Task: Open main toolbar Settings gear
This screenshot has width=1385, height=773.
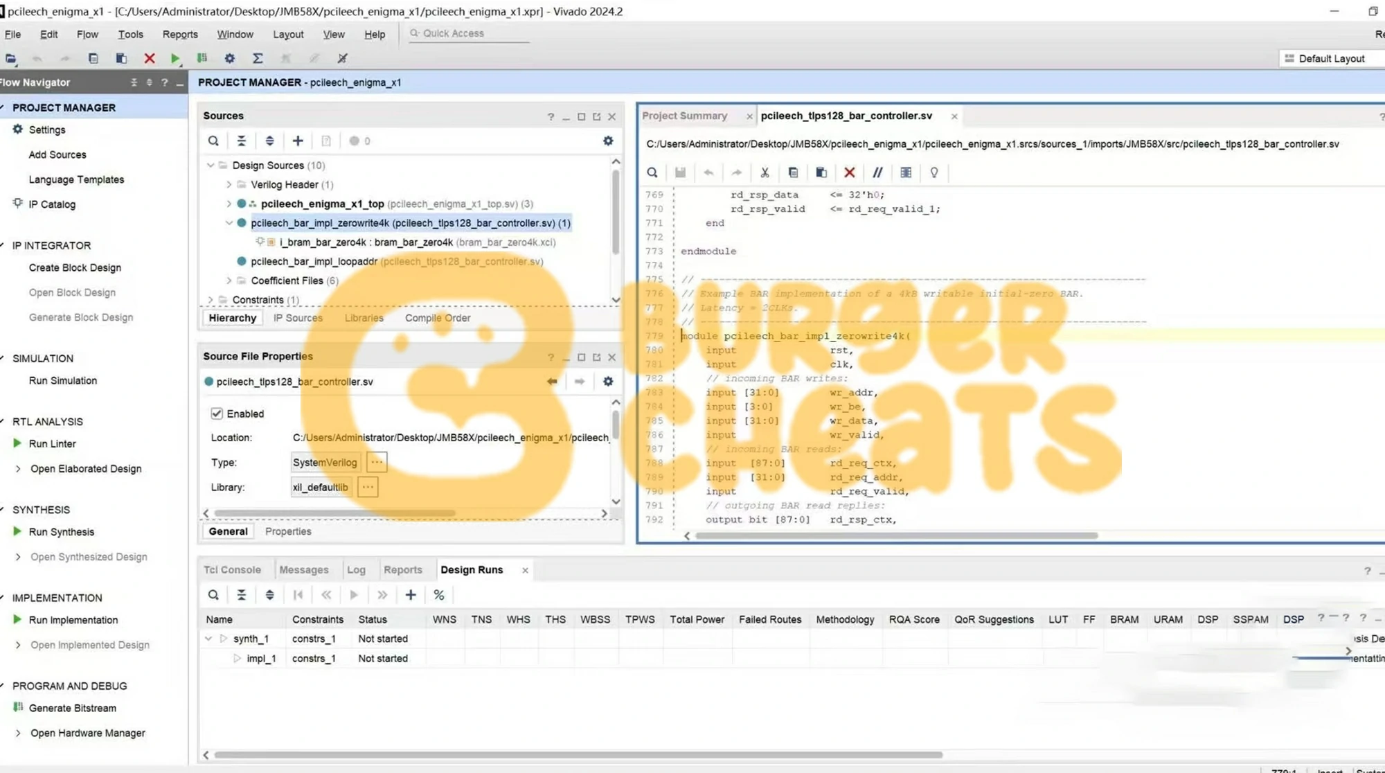Action: pyautogui.click(x=230, y=59)
